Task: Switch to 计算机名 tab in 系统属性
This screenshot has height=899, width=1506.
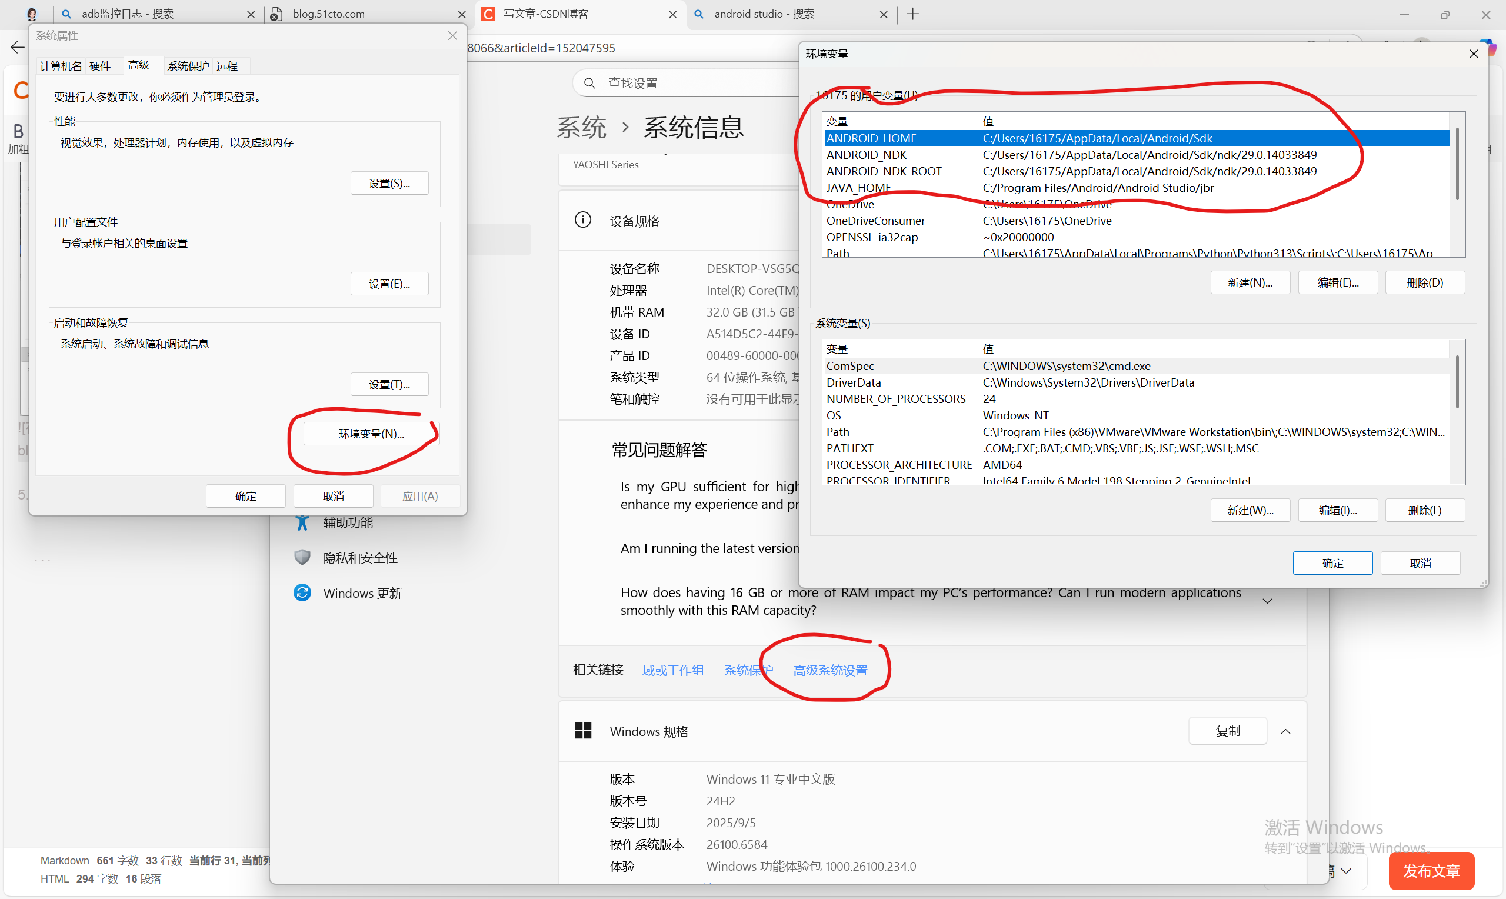Action: 61,66
